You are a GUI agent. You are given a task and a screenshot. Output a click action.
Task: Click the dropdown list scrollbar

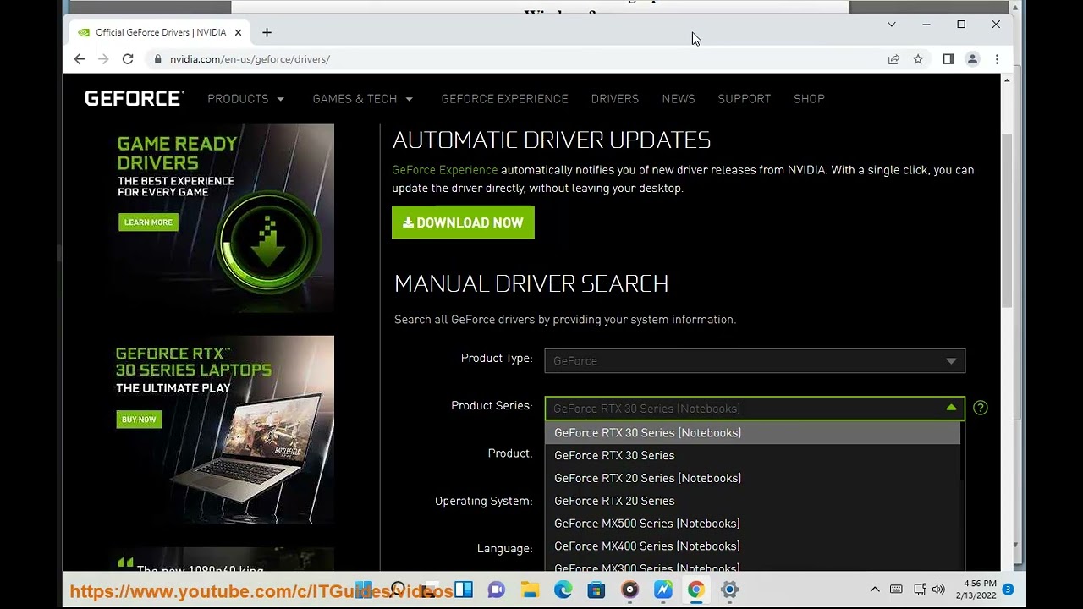(x=962, y=452)
